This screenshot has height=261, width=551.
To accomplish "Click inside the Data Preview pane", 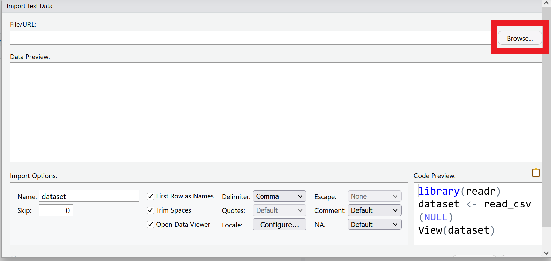I will (275, 112).
